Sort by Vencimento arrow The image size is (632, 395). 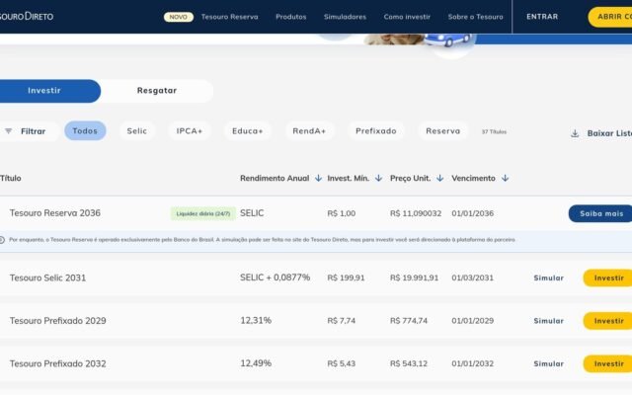pyautogui.click(x=505, y=178)
